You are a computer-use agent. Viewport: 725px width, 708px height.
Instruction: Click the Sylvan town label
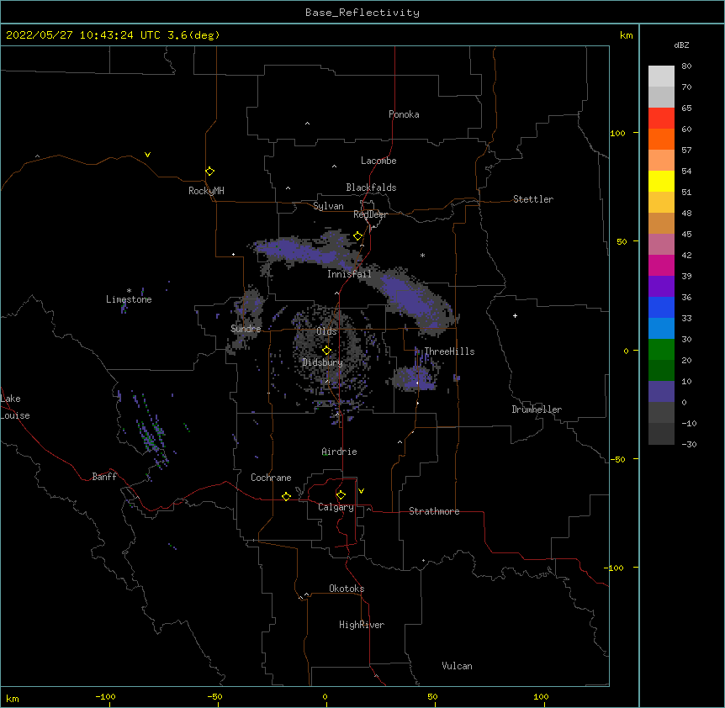pos(328,206)
